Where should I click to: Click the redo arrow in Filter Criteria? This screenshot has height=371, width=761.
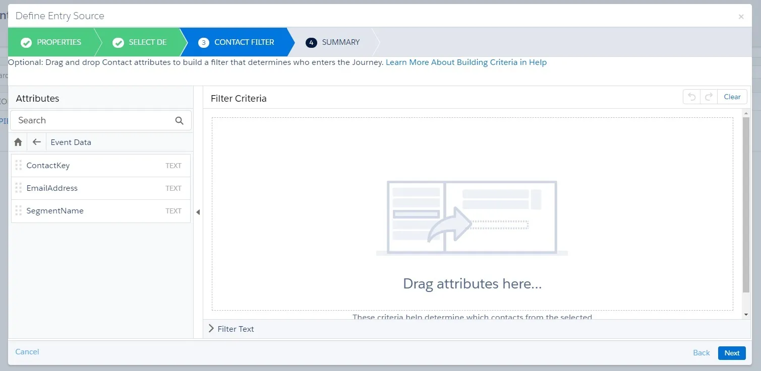(x=709, y=97)
